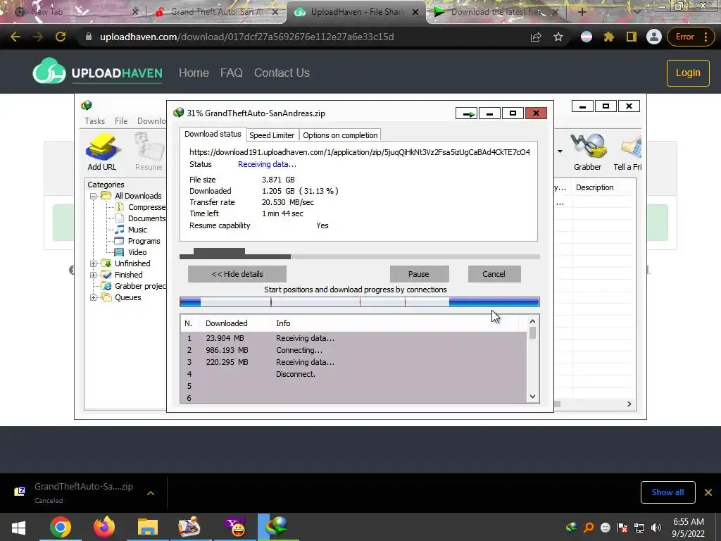Screen dimensions: 721x541
Task: Click the Tell a Friend toolbar icon
Action: 628,152
